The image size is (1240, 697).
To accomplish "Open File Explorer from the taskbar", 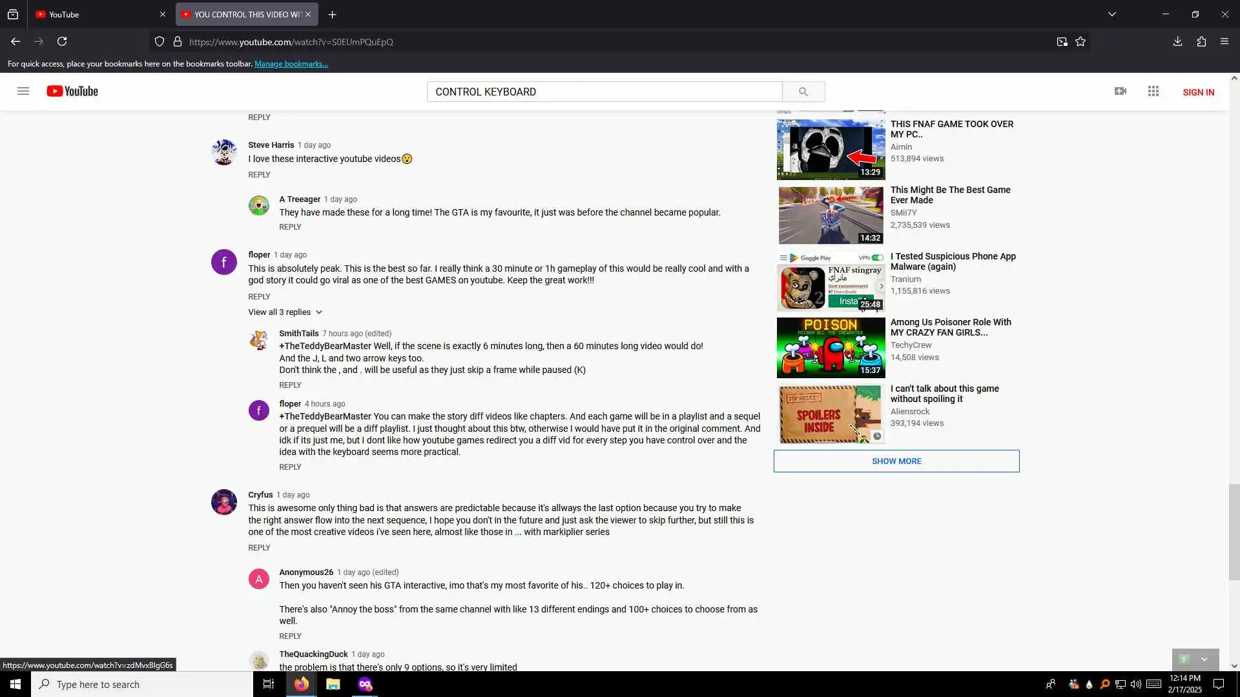I will 333,684.
